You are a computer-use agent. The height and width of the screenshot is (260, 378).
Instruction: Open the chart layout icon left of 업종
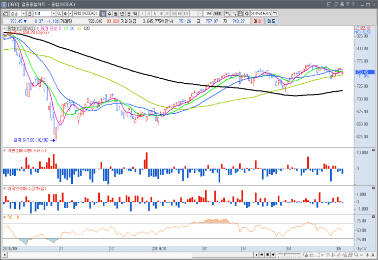pos(5,14)
